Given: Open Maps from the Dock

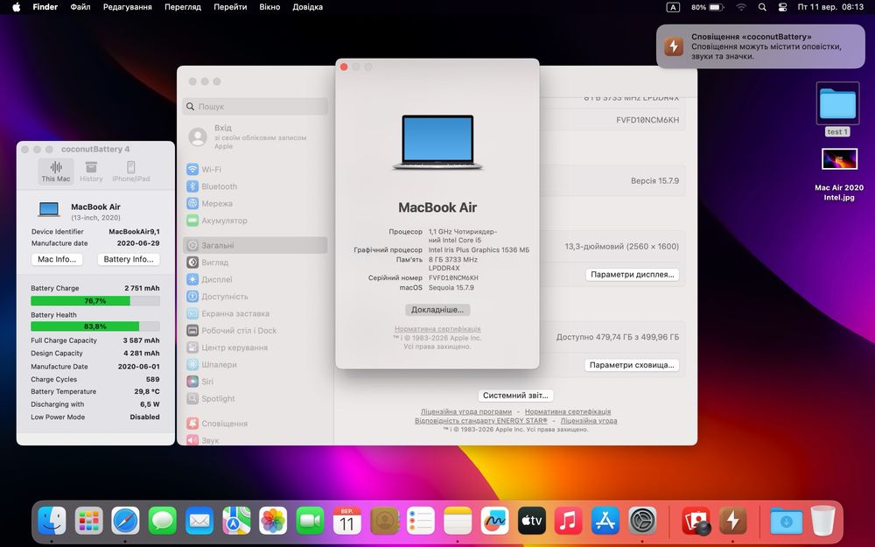Looking at the screenshot, I should (x=236, y=521).
